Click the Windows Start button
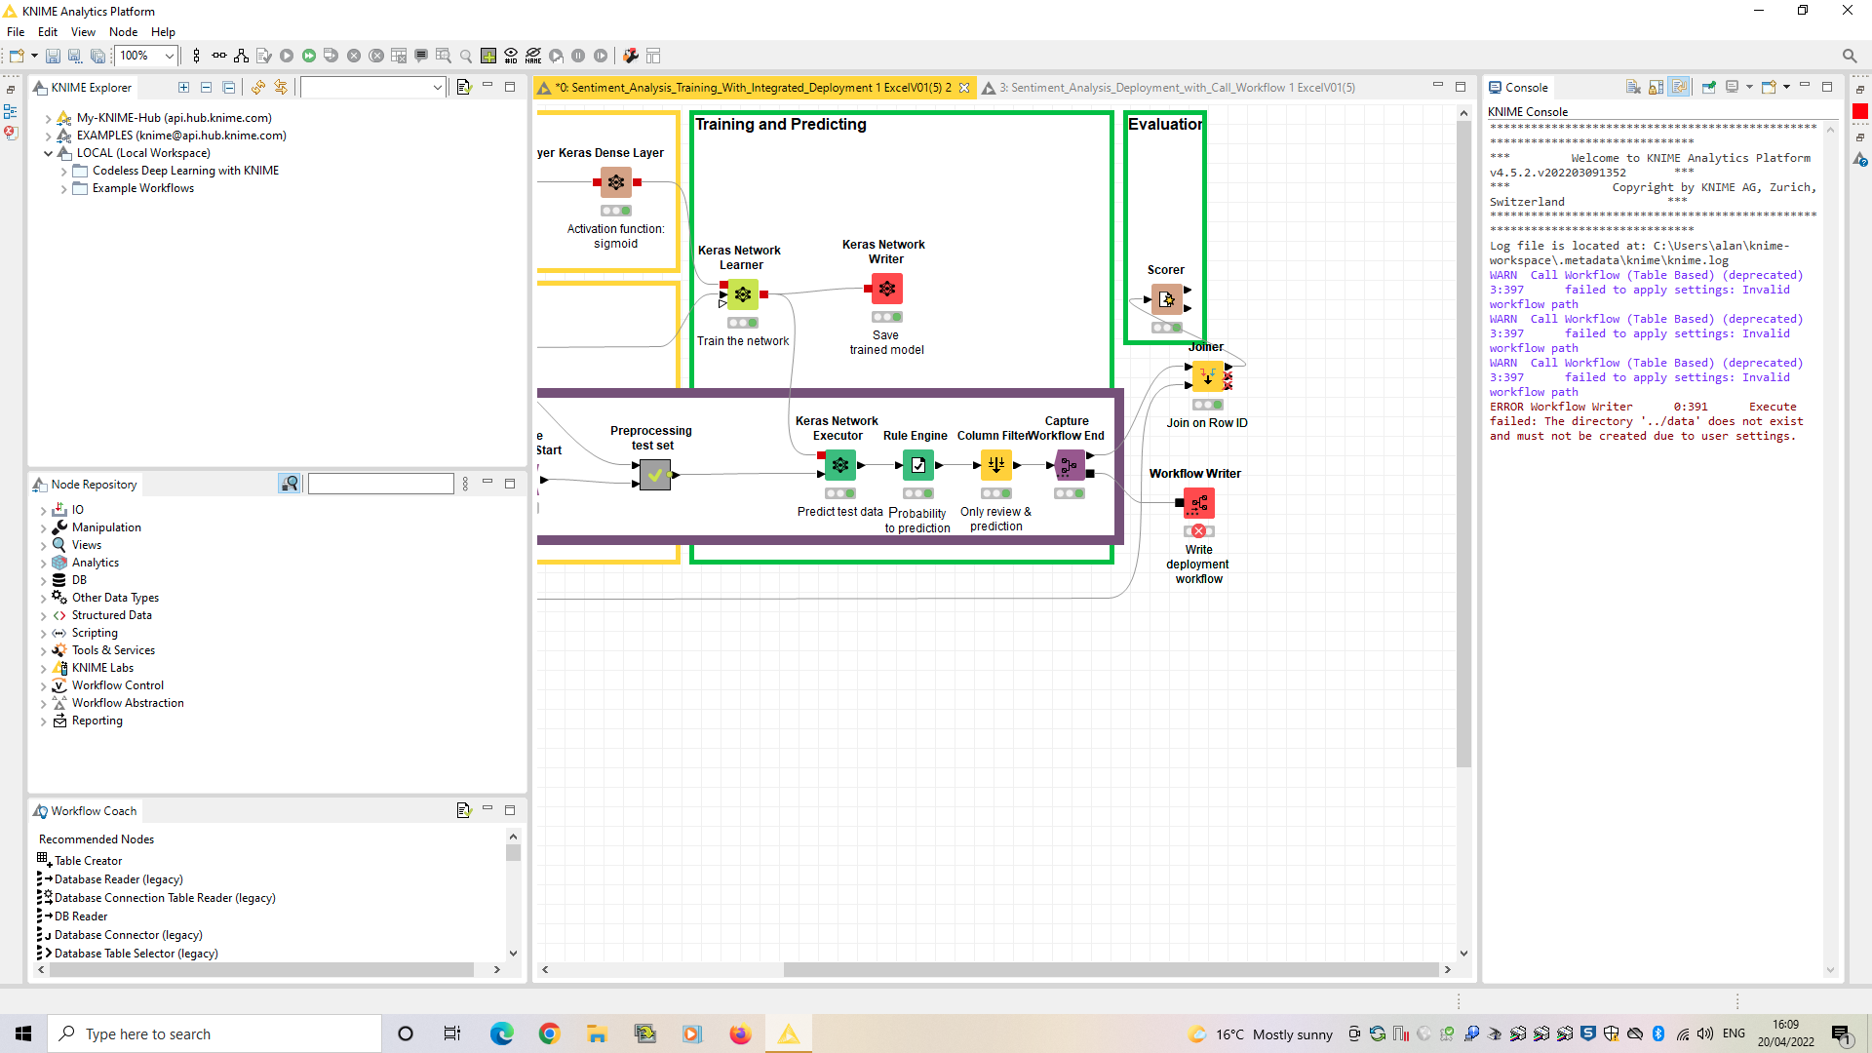 (x=23, y=1033)
